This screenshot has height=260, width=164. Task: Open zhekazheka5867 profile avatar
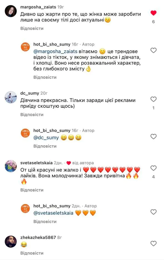[x=11, y=242]
